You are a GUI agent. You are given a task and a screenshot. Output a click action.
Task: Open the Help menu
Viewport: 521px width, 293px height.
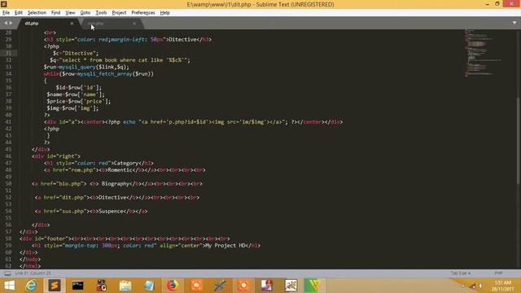click(164, 13)
